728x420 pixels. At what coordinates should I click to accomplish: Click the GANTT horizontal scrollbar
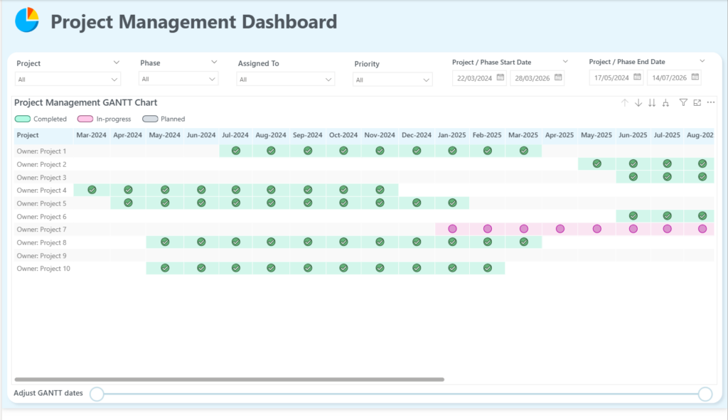coord(230,379)
